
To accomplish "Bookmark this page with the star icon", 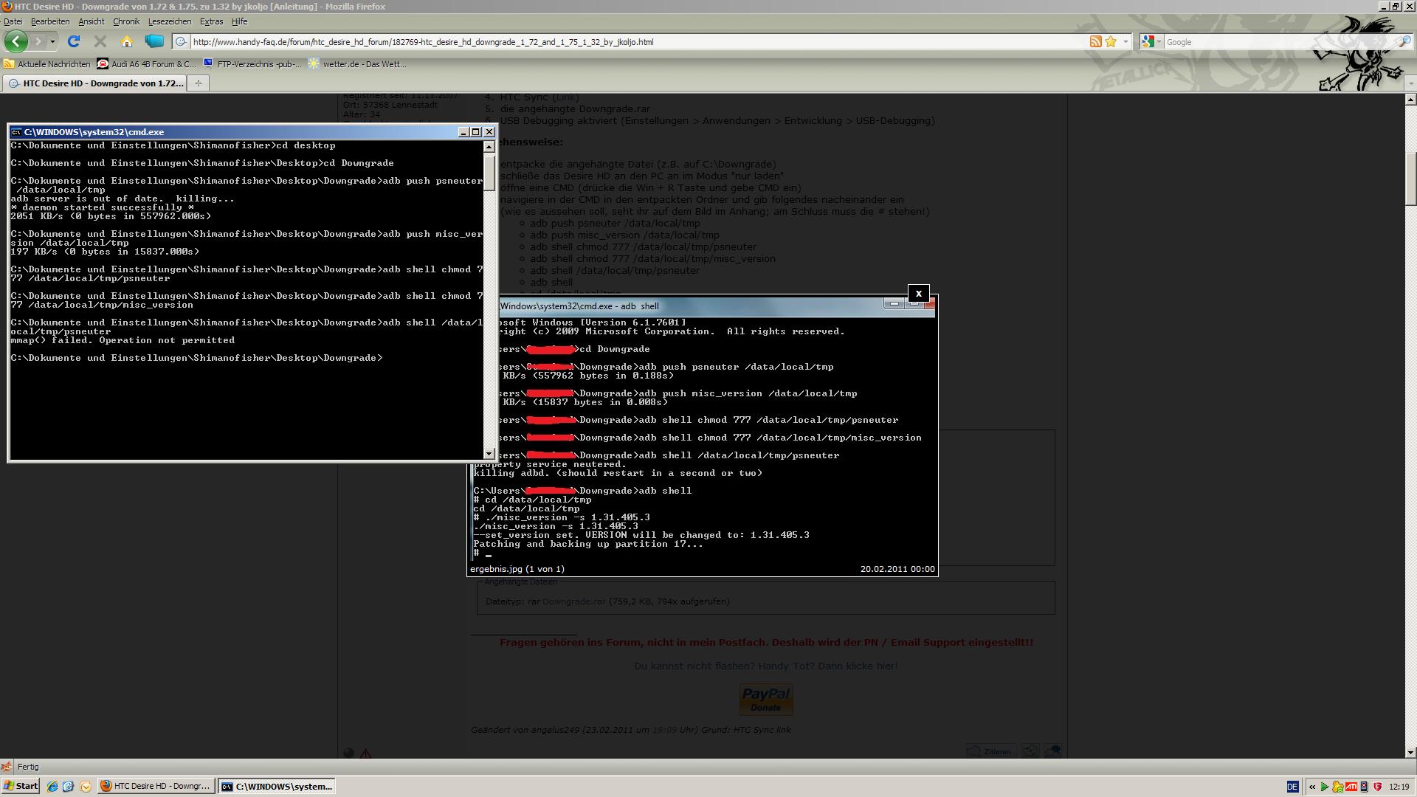I will tap(1110, 42).
